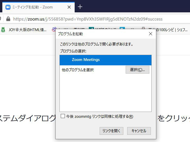Screen dimensions: 190x142
Task: Click the zoom.us URL address field
Action: [88, 19]
